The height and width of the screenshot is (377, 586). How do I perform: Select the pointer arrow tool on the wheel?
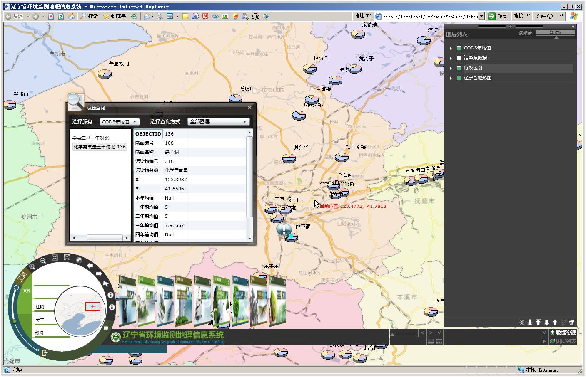click(x=106, y=283)
